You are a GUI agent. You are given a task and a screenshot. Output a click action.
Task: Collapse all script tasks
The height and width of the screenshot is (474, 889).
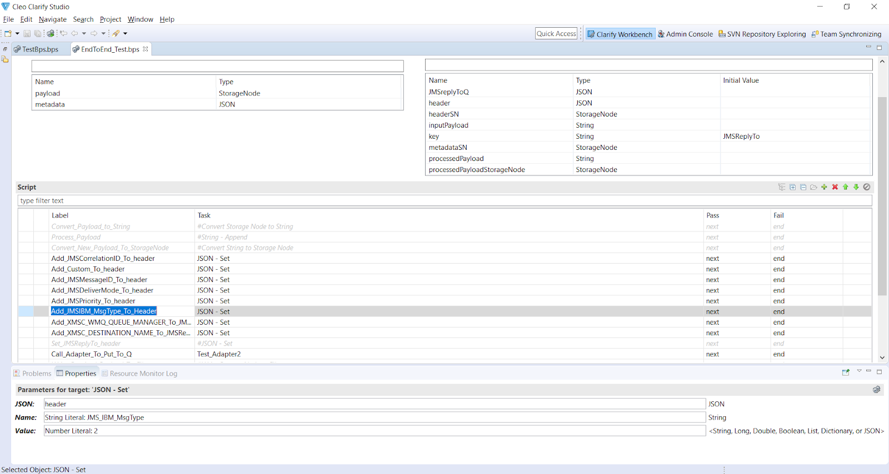pos(803,187)
